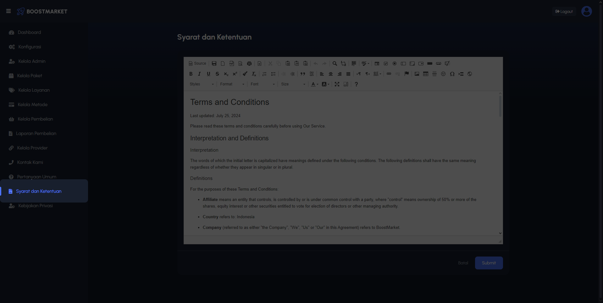Insert a Checkbox form field

pyautogui.click(x=386, y=63)
